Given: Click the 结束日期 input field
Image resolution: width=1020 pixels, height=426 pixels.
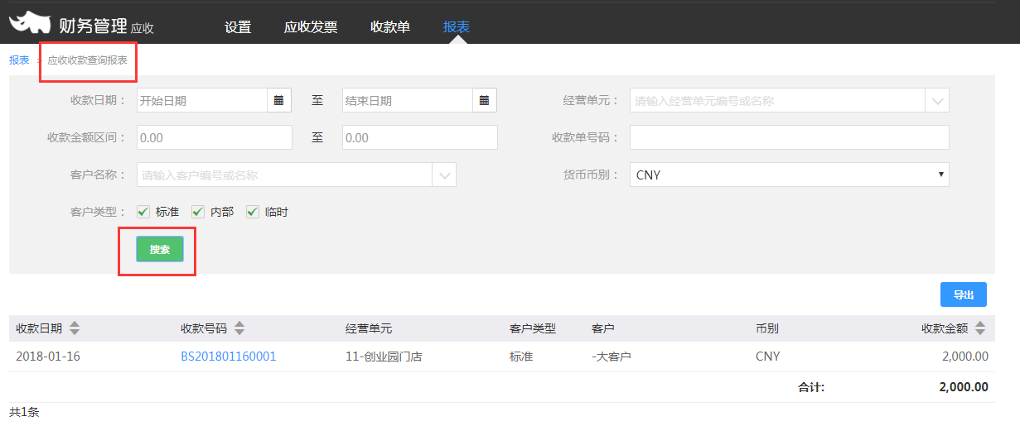Looking at the screenshot, I should coord(408,100).
